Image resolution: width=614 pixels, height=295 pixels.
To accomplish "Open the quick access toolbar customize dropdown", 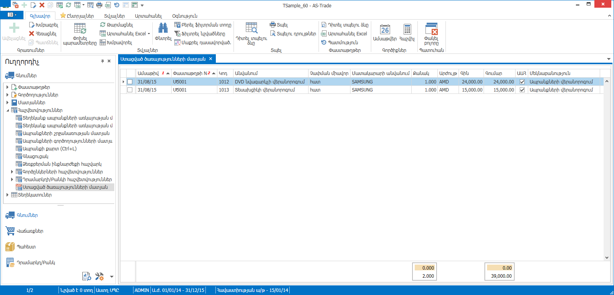I will pos(142,5).
